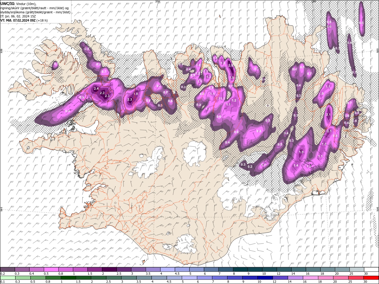Image resolution: width=379 pixels, height=284 pixels.
Task: Select the '2.4' snowfall value on the map
Action: (96, 88)
